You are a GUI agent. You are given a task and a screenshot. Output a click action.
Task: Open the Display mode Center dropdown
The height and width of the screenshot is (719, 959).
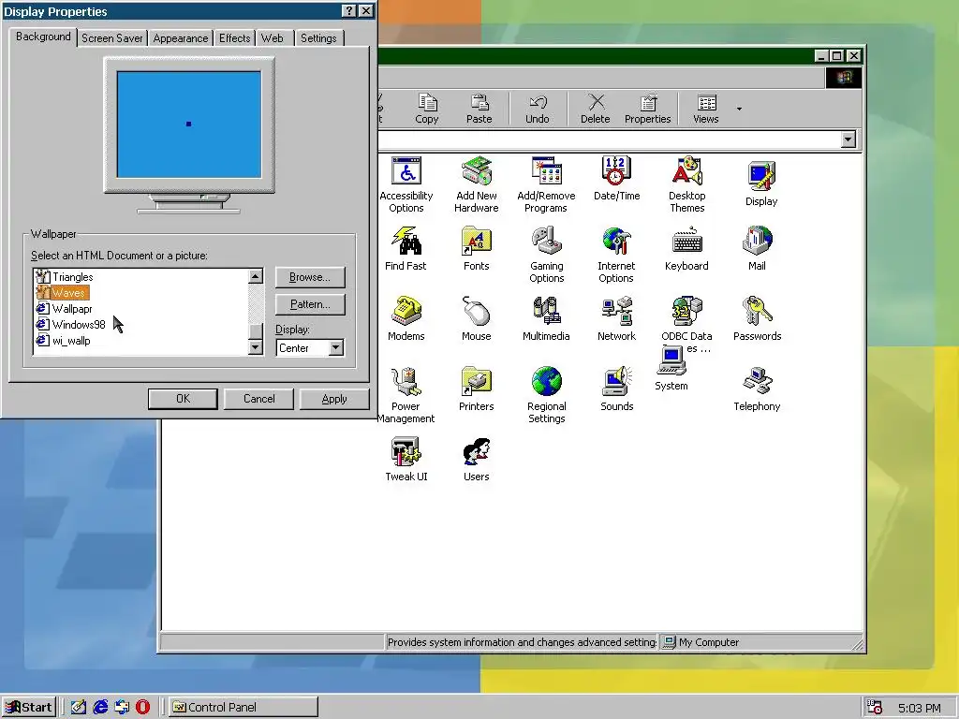336,348
